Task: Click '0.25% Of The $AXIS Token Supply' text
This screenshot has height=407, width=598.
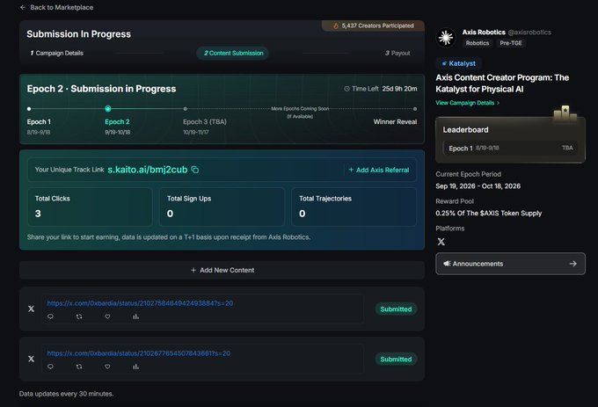Action: coord(489,213)
